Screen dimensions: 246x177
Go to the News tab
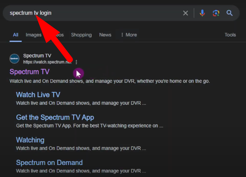point(105,35)
